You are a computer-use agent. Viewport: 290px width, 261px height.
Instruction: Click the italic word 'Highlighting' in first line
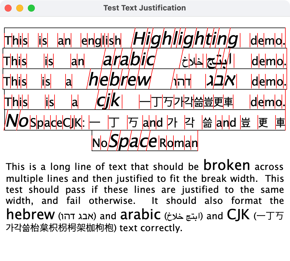[186, 39]
